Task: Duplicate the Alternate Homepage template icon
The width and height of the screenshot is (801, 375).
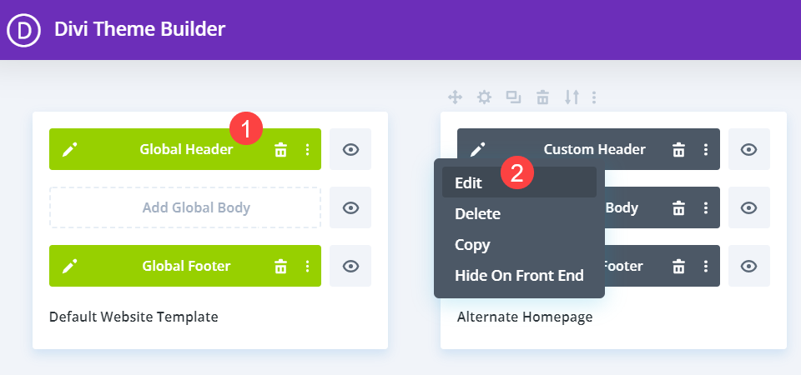Action: [513, 97]
